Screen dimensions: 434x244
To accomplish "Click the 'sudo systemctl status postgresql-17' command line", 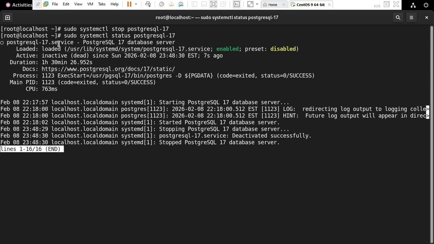I will coord(119,36).
